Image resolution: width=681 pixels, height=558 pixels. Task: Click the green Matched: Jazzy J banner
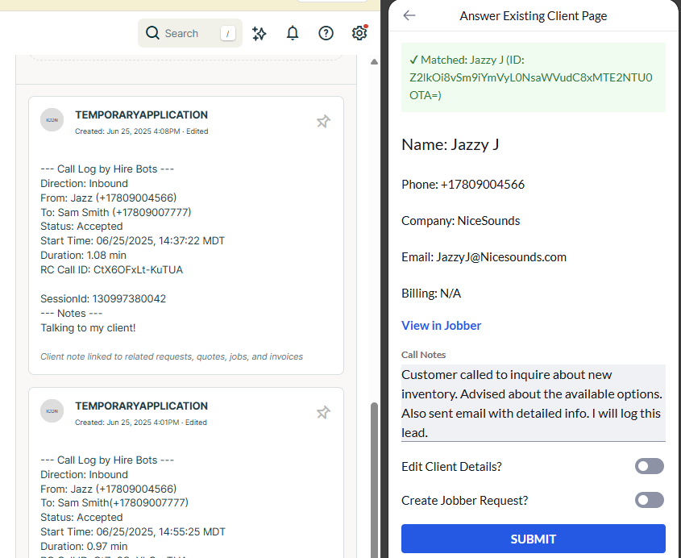(x=534, y=77)
